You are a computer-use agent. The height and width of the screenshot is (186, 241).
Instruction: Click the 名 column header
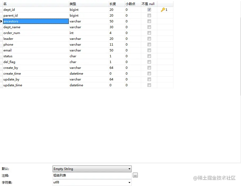[x=36, y=4]
